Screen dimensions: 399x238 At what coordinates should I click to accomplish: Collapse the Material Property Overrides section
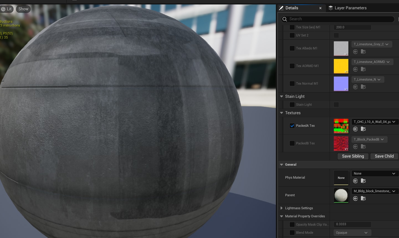click(x=282, y=216)
